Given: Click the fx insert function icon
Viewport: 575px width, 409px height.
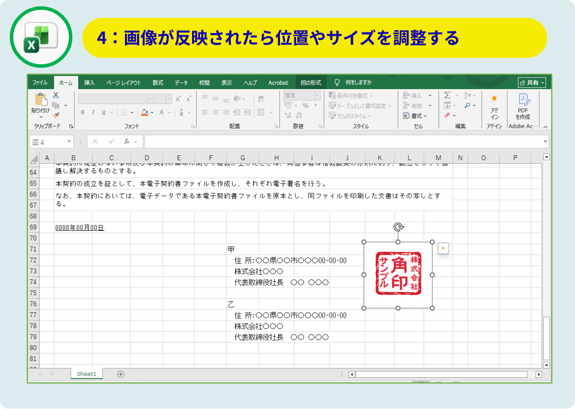Looking at the screenshot, I should (x=127, y=142).
